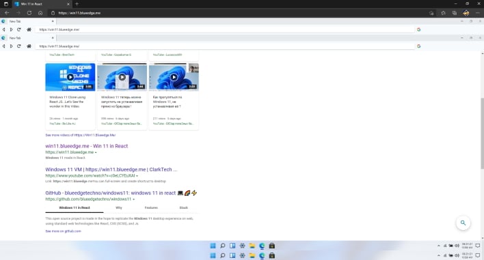The image size is (484, 260).
Task: Select the 'Win 11 in React' browser tab
Action: 42,4
